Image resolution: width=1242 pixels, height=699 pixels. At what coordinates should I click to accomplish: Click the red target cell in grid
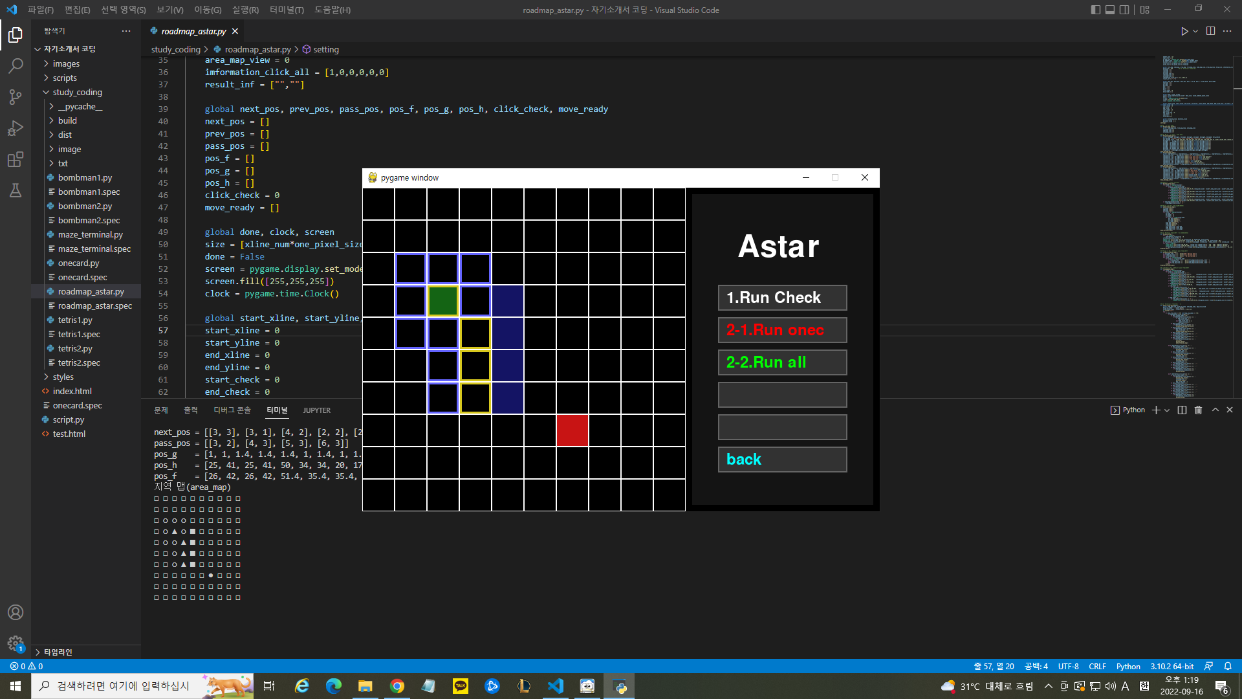(572, 430)
